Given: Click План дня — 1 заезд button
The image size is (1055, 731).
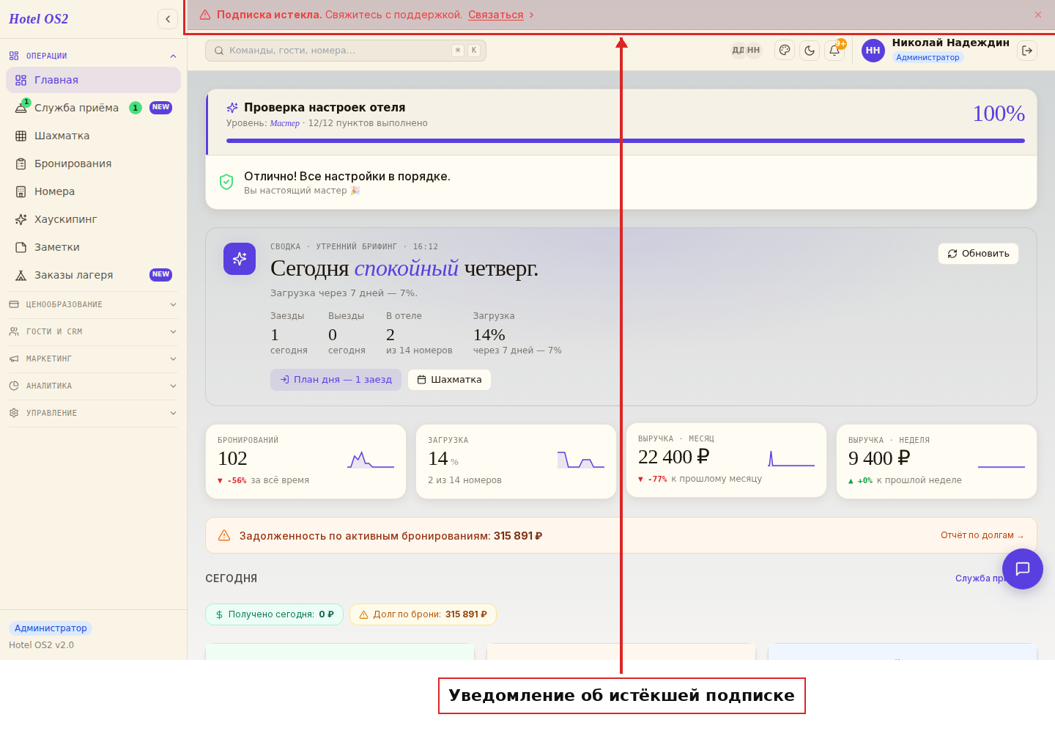Looking at the screenshot, I should point(336,380).
